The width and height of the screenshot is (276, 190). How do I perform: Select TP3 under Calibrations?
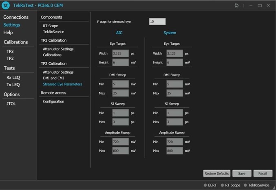coord(10,51)
